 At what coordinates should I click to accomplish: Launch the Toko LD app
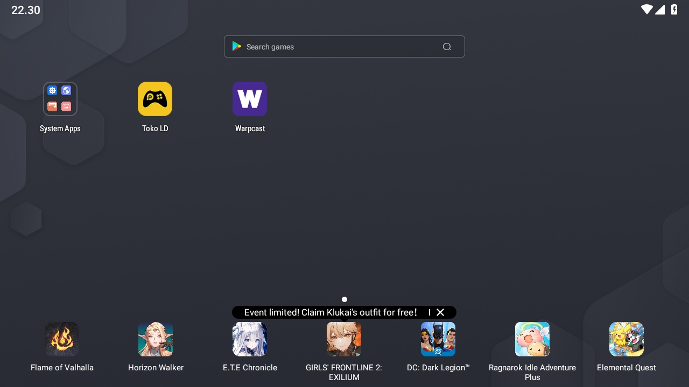[155, 99]
